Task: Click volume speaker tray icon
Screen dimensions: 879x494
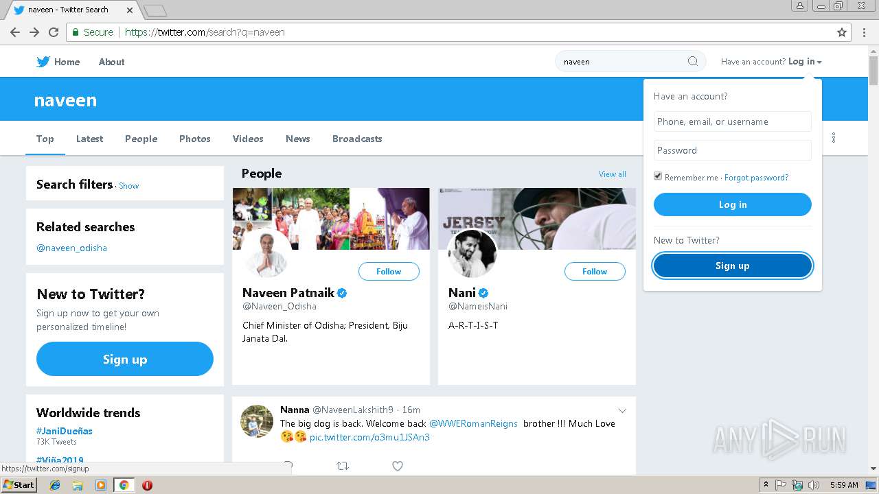Action: pyautogui.click(x=814, y=485)
